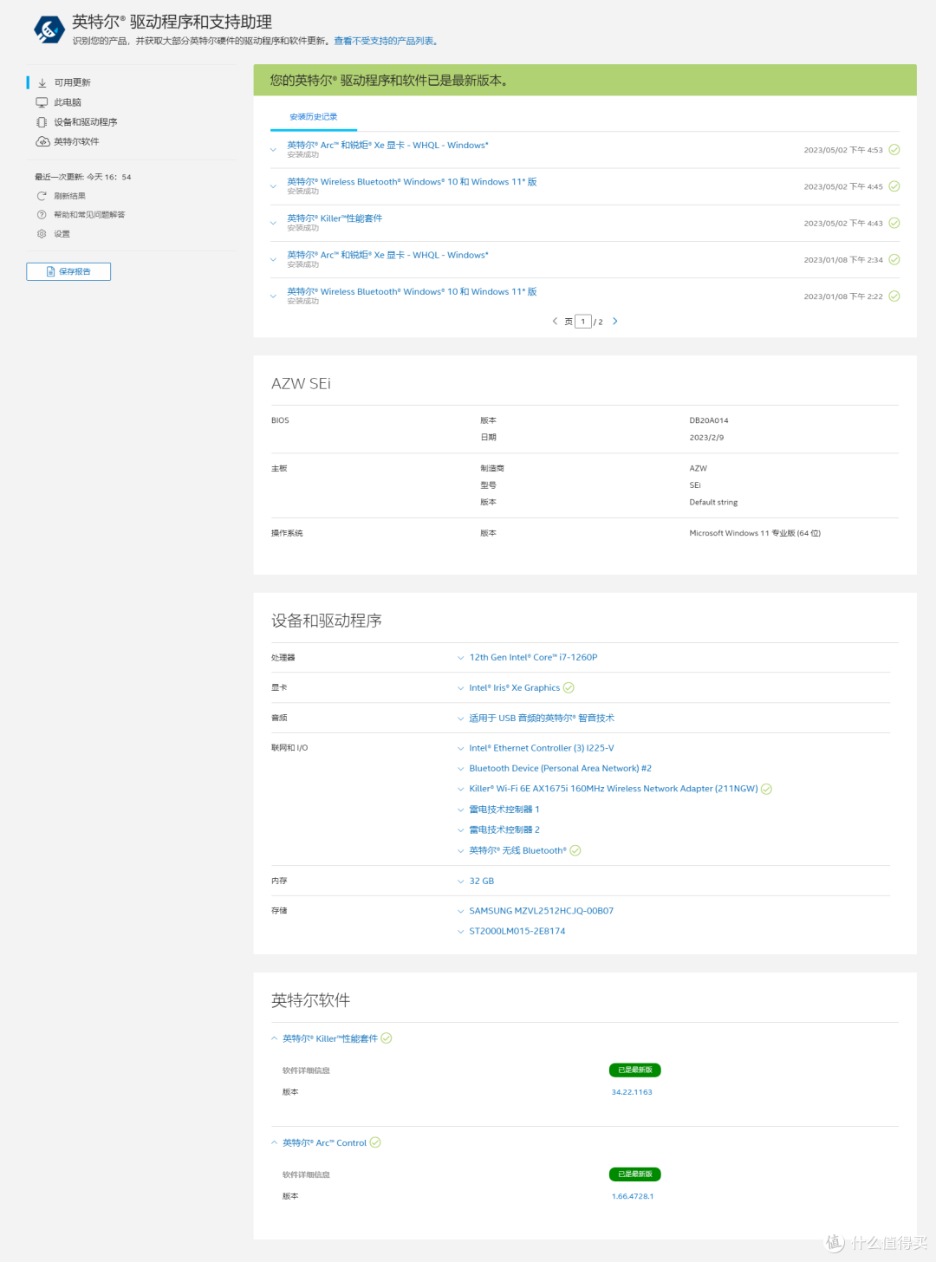Click success checkmark for 2023/01/08 下午 2:22 entry
This screenshot has height=1262, width=936.
point(894,296)
